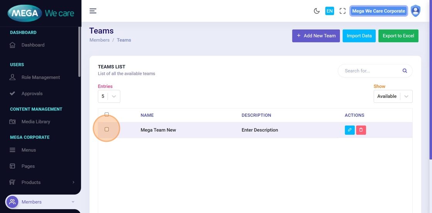
Task: Click the Export to Excel button
Action: point(398,36)
